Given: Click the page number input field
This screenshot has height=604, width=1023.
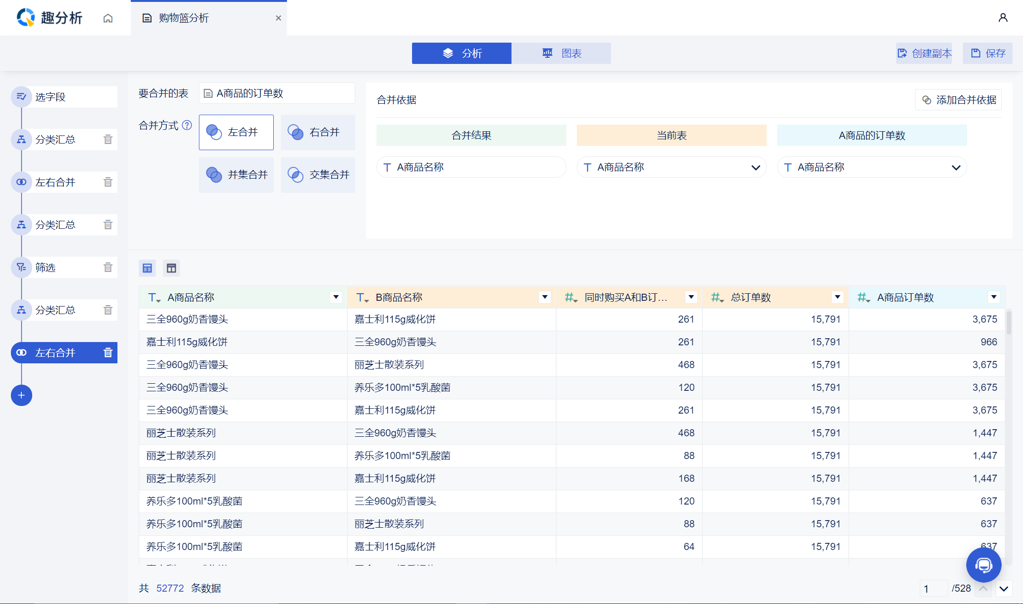Looking at the screenshot, I should pos(933,588).
